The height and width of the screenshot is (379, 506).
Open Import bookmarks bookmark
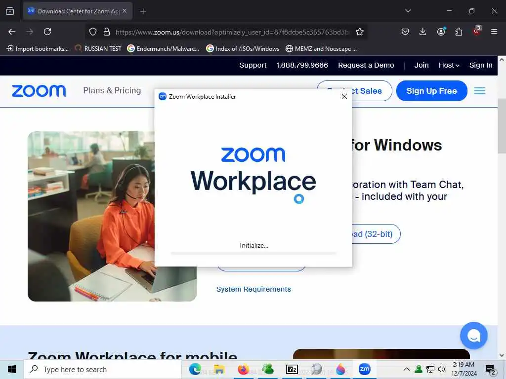pos(38,49)
